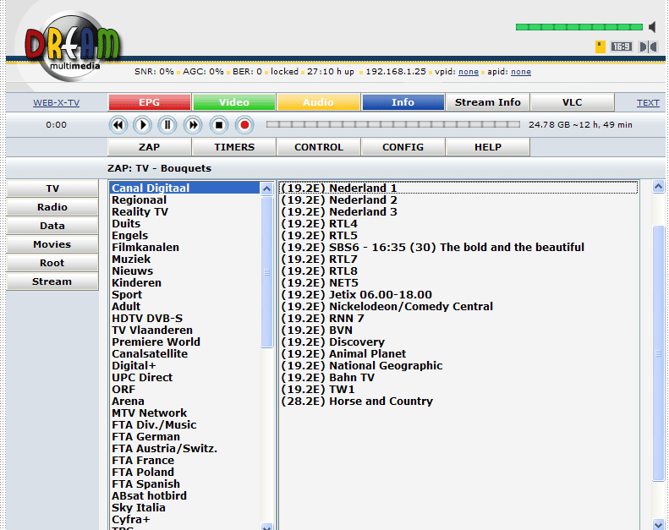669x530 pixels.
Task: Select the Root sidebar button
Action: (52, 263)
